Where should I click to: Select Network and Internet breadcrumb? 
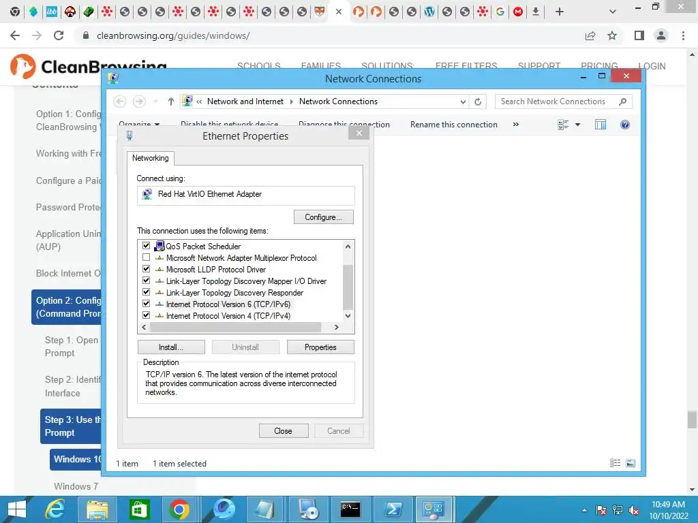point(245,101)
